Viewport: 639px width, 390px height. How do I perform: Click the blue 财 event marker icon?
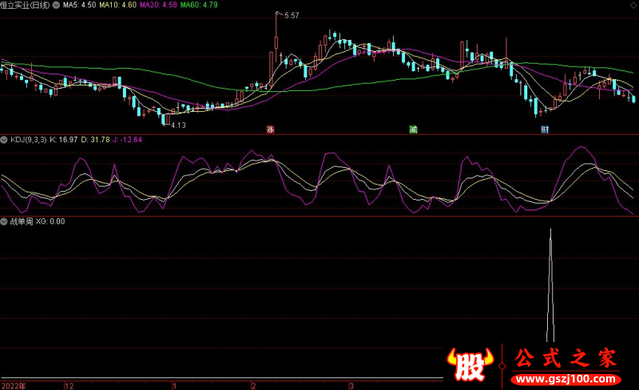click(545, 129)
